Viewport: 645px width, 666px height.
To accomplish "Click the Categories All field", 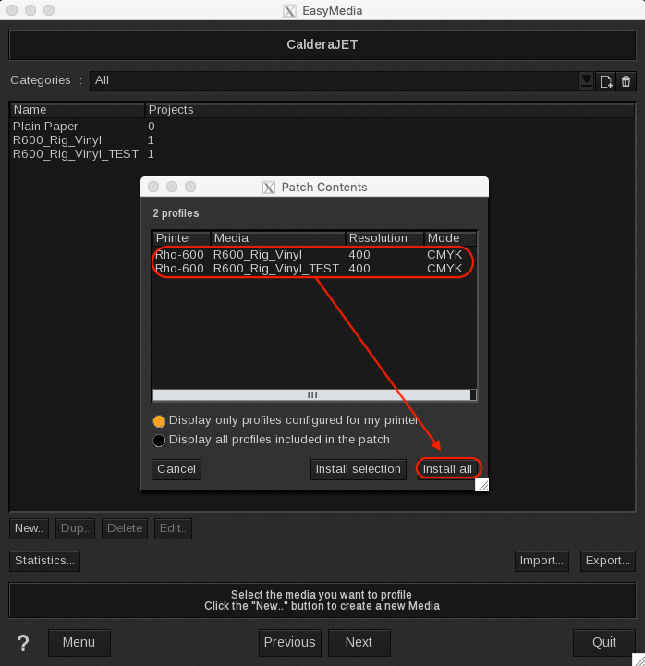I will (334, 80).
